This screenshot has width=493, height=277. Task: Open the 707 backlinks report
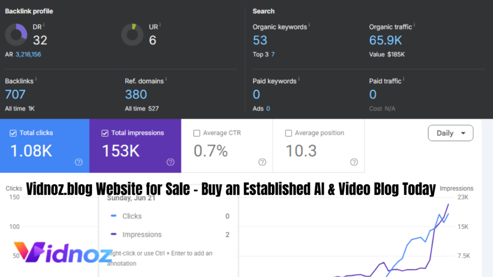pyautogui.click(x=15, y=94)
